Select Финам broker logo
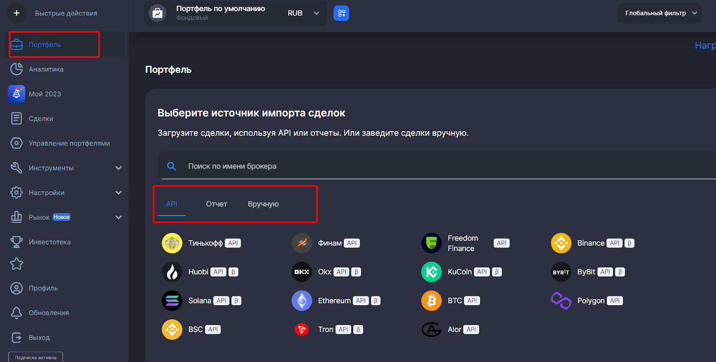 click(302, 243)
